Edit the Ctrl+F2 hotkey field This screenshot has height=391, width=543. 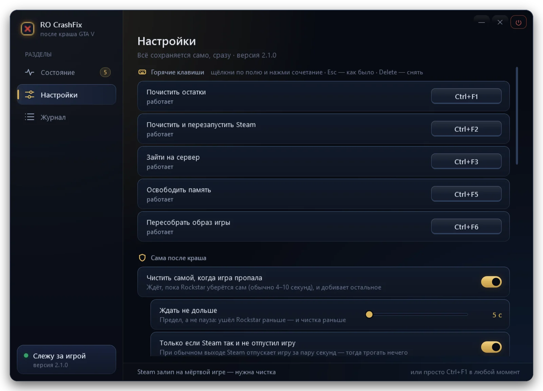click(466, 129)
